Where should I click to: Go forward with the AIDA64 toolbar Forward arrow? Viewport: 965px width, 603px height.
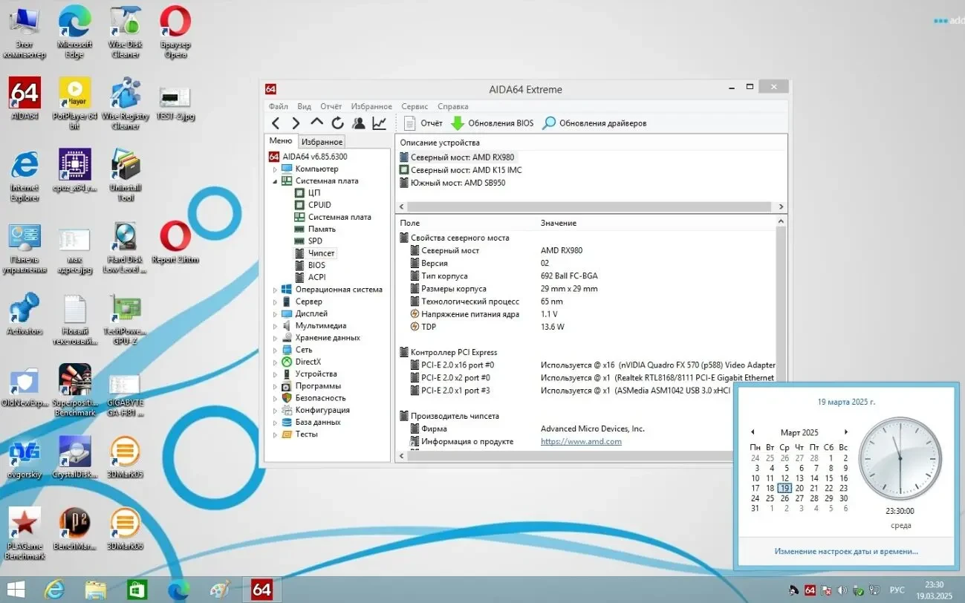(x=296, y=123)
